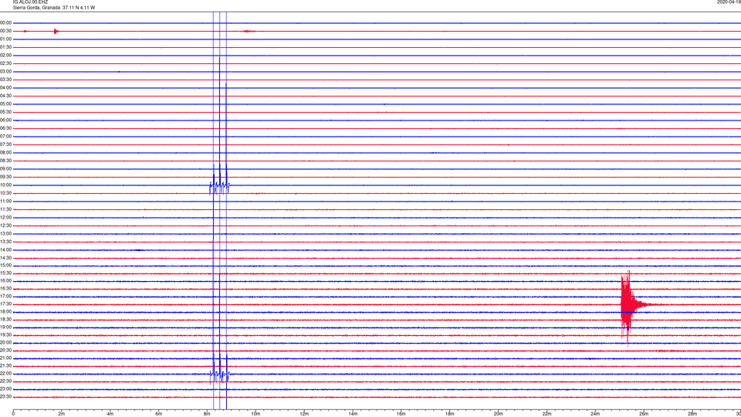Viewport: 741px width, 417px height.
Task: Select the 03:30 time label
Action: [x=5, y=80]
